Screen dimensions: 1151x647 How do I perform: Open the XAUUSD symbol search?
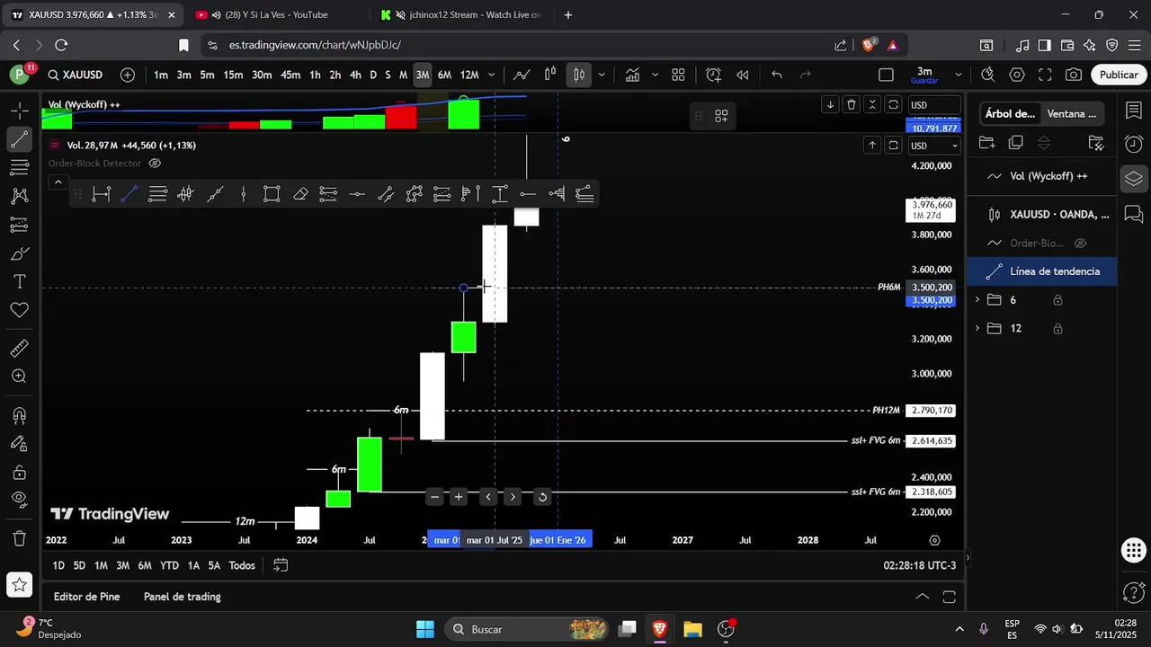[76, 75]
